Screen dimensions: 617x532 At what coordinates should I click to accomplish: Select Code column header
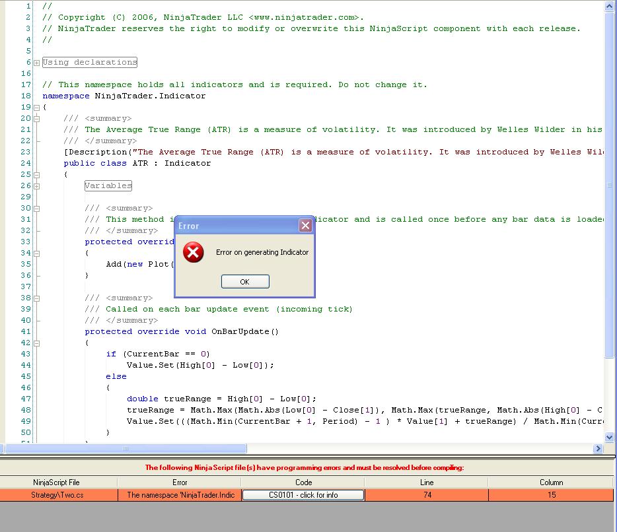(303, 482)
